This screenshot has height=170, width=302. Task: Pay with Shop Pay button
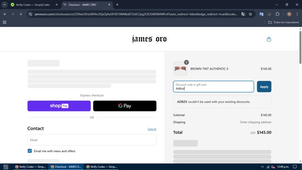pyautogui.click(x=59, y=106)
